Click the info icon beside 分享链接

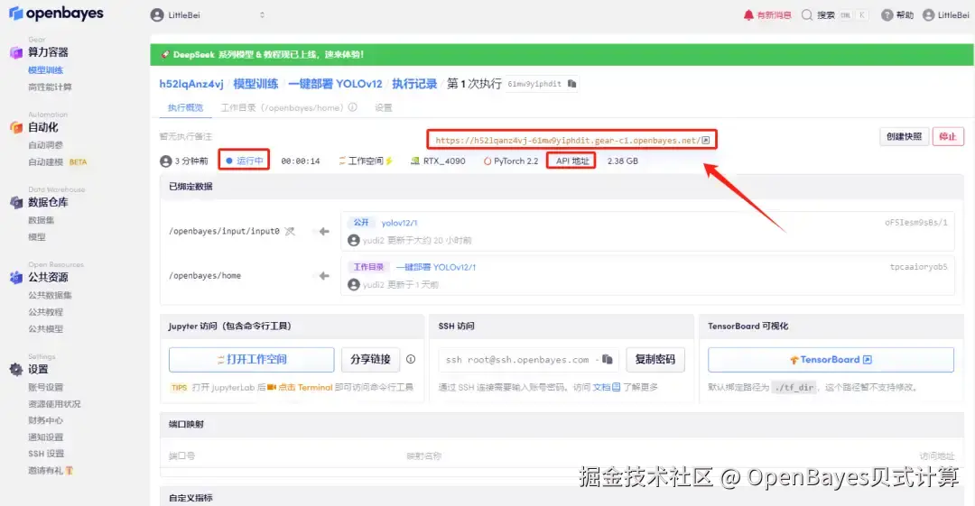[x=411, y=359]
